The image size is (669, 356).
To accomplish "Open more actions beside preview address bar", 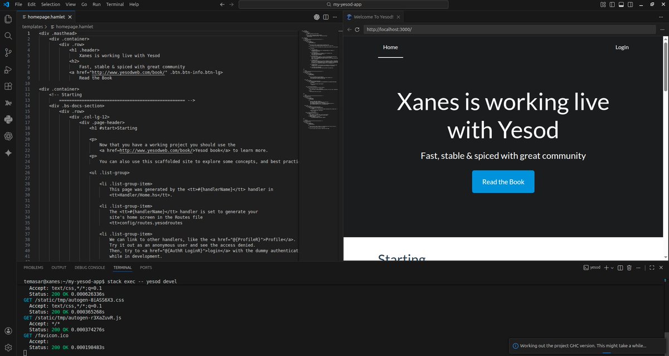I will tap(663, 29).
